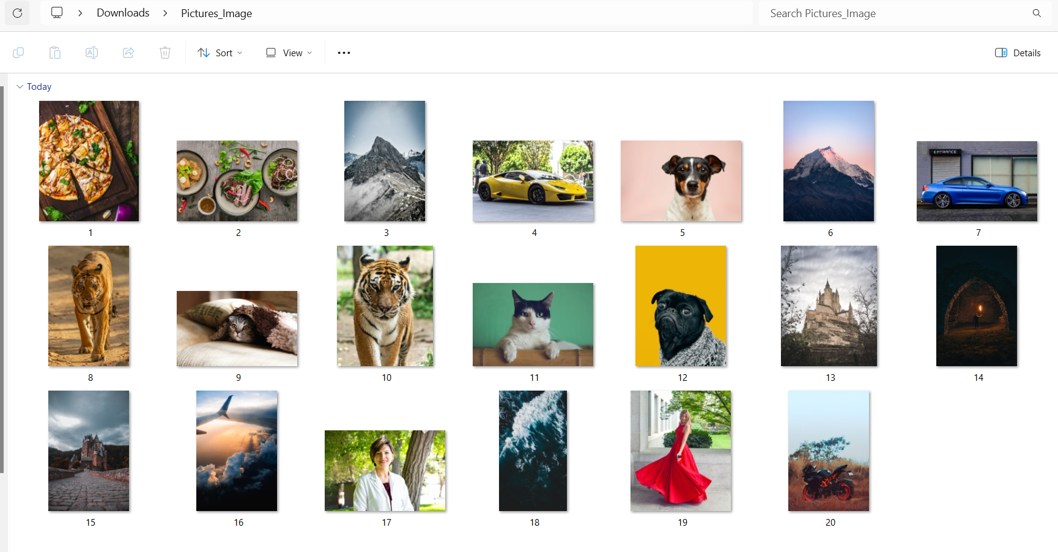Click the Paste icon

55,53
